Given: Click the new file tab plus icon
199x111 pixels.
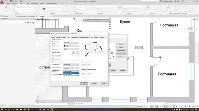Looking at the screenshot, I should click(x=53, y=16).
